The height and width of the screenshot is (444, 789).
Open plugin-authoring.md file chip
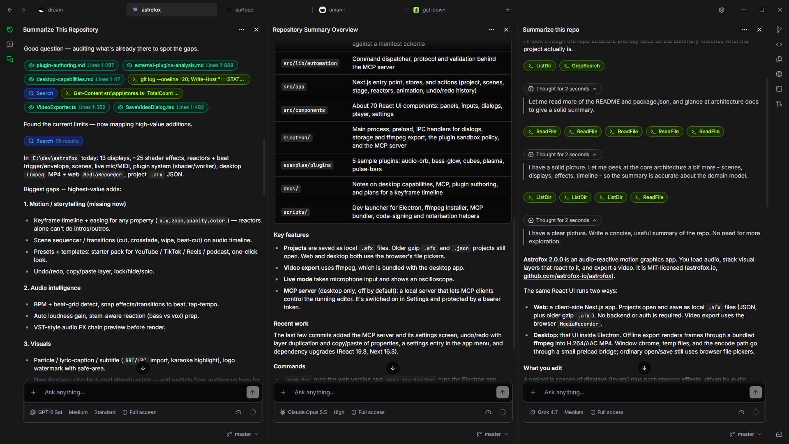(x=71, y=65)
